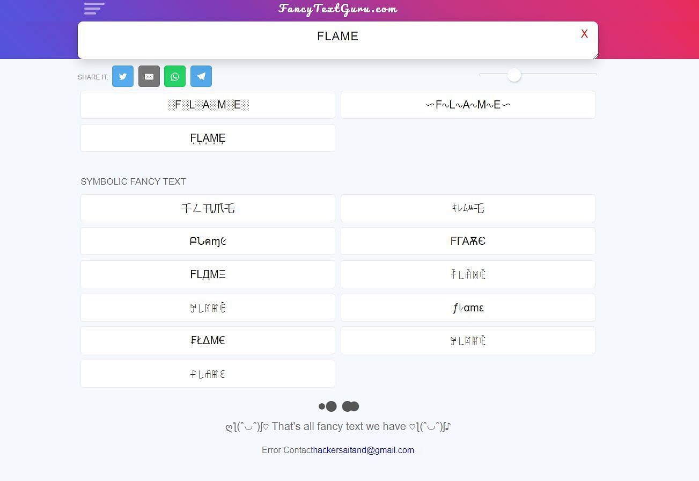This screenshot has height=481, width=699.
Task: Share via the Twitter icon
Action: click(123, 76)
